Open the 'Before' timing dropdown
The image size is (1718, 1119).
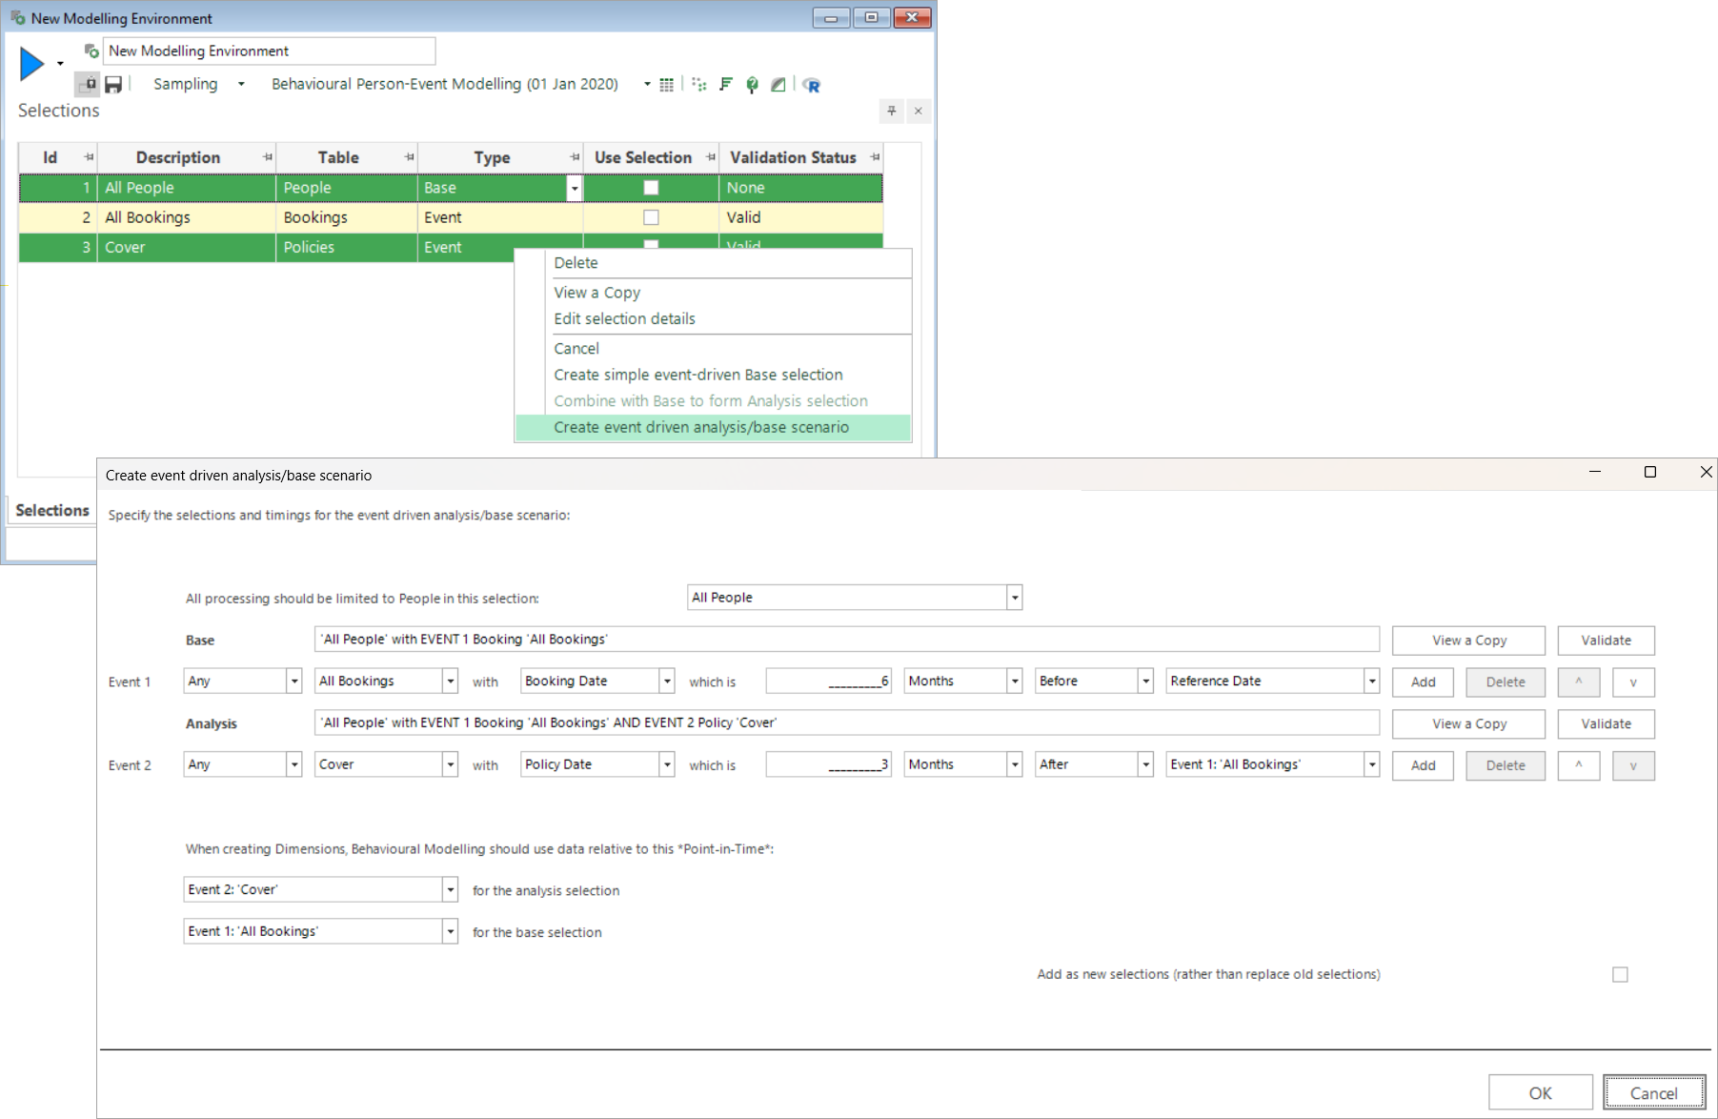pyautogui.click(x=1145, y=682)
